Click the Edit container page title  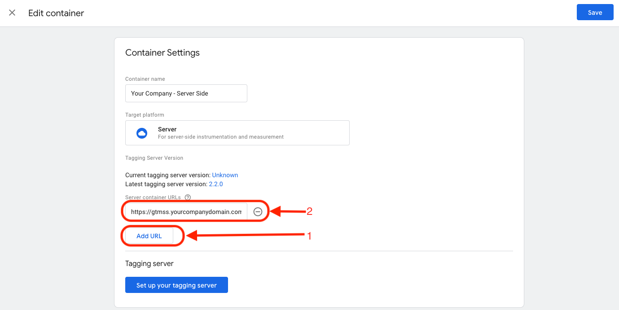pos(56,13)
